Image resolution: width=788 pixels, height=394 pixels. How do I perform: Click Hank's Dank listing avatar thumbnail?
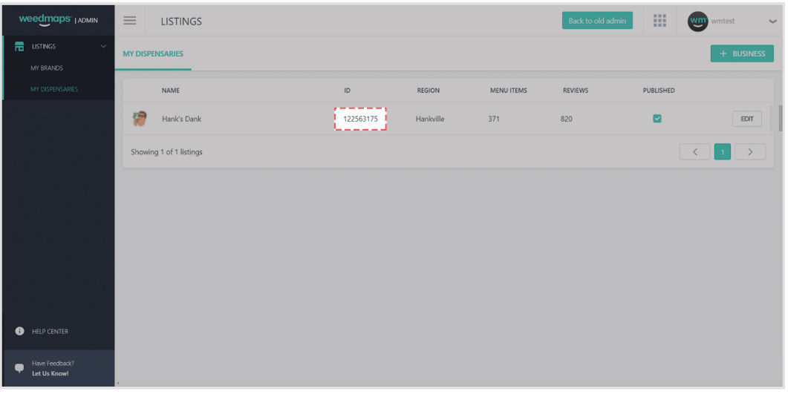140,119
